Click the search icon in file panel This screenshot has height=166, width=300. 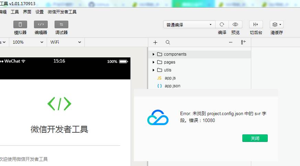click(168, 42)
